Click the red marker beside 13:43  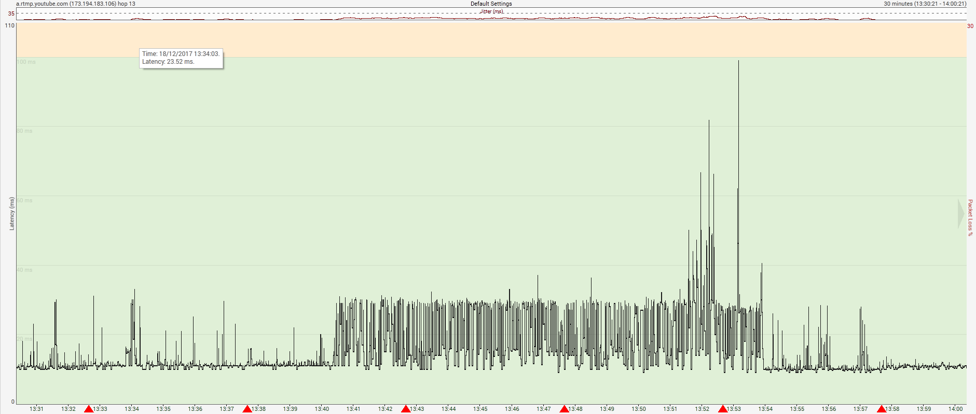point(406,409)
